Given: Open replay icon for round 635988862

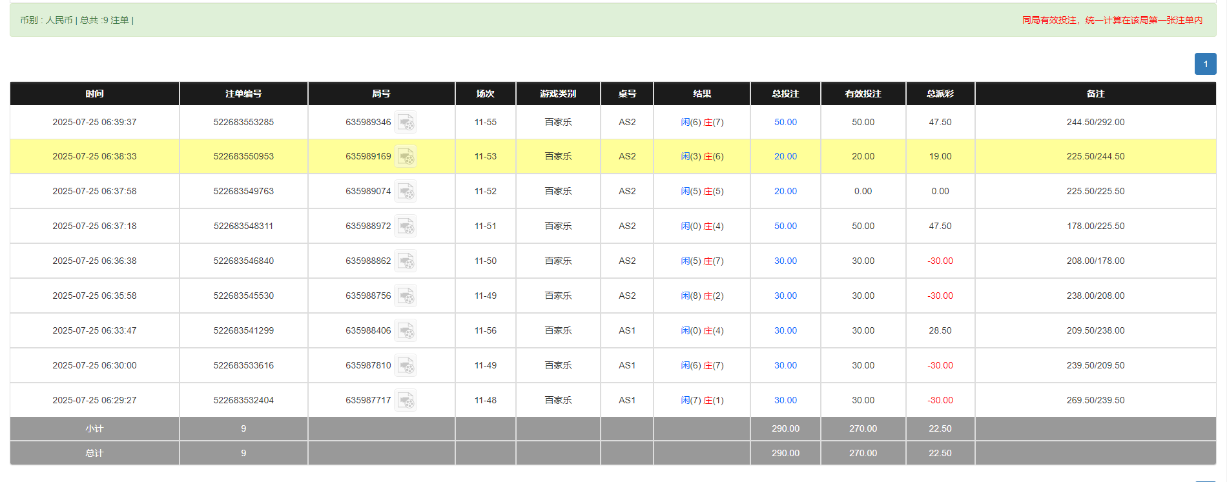Looking at the screenshot, I should [x=406, y=261].
